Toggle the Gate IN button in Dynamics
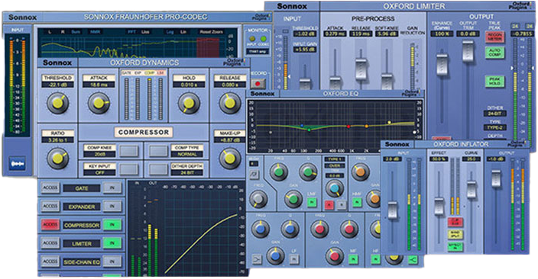This screenshot has width=538, height=279. 112,188
